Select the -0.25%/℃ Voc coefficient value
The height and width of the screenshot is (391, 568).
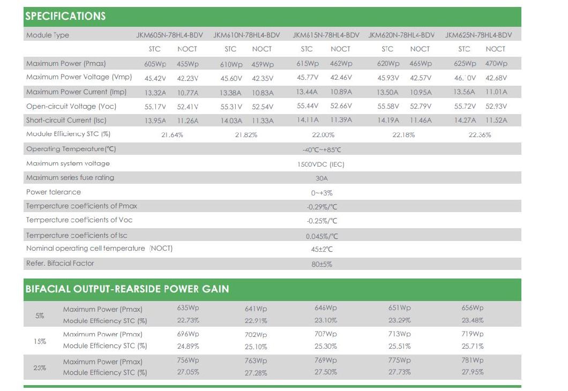322,221
